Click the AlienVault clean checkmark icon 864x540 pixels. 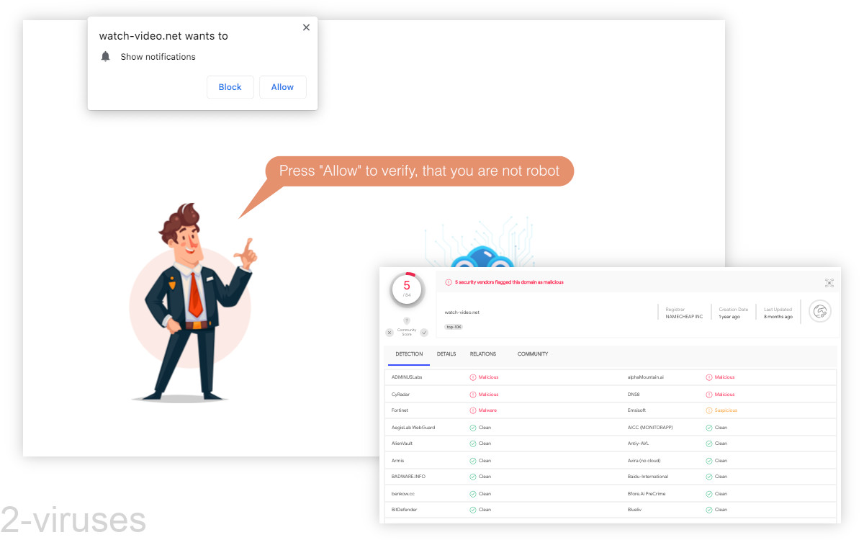coord(473,444)
